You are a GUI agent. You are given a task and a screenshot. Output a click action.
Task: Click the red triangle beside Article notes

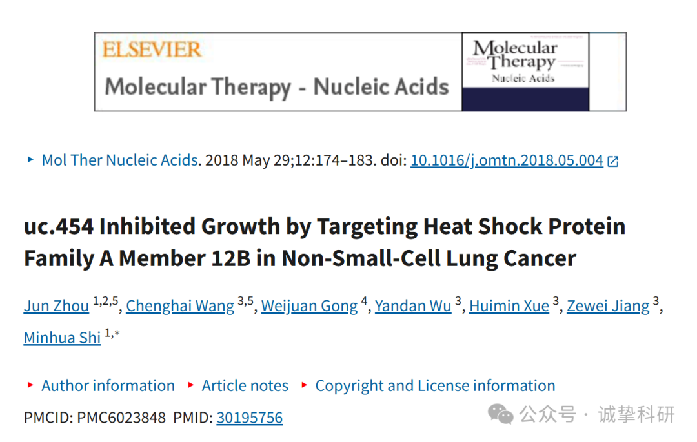pyautogui.click(x=191, y=385)
